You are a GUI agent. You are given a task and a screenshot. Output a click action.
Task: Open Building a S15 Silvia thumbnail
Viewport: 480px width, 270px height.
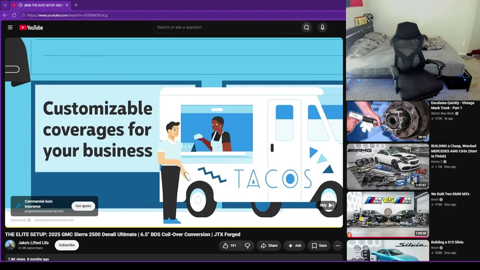click(388, 250)
